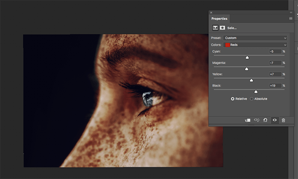
Task: Open the Colors dropdown showing Reds
Action: coord(255,45)
